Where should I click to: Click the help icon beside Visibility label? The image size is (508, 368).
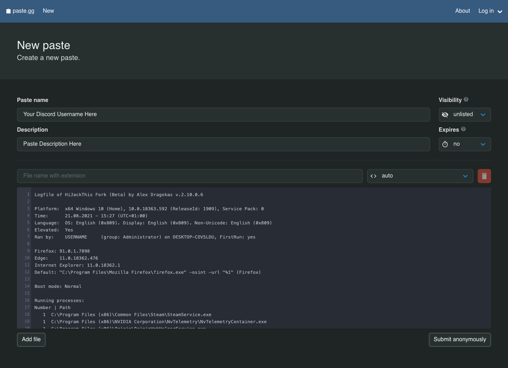click(x=466, y=99)
